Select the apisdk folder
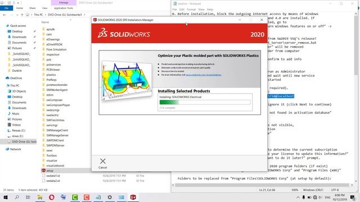360x202 pixels. coord(51,29)
